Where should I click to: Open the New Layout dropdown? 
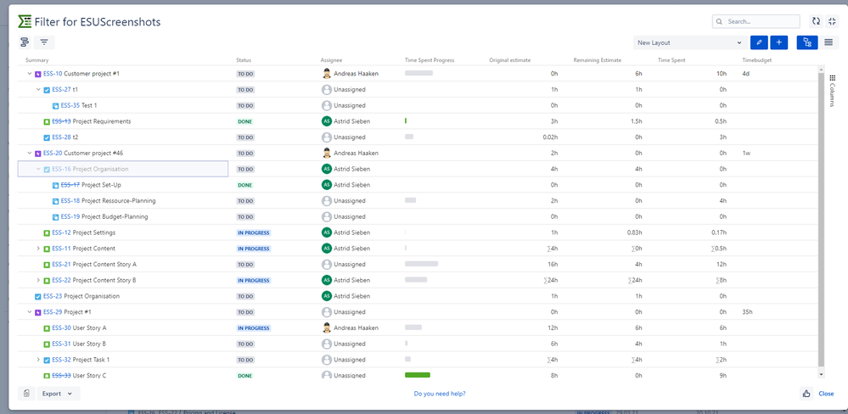[690, 42]
